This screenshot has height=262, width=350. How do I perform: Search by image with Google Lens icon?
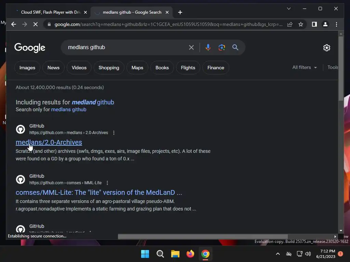coord(221,47)
